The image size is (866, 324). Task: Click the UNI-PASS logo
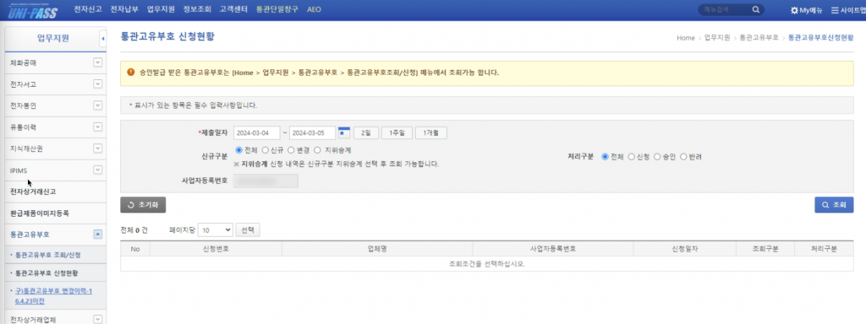(x=34, y=10)
